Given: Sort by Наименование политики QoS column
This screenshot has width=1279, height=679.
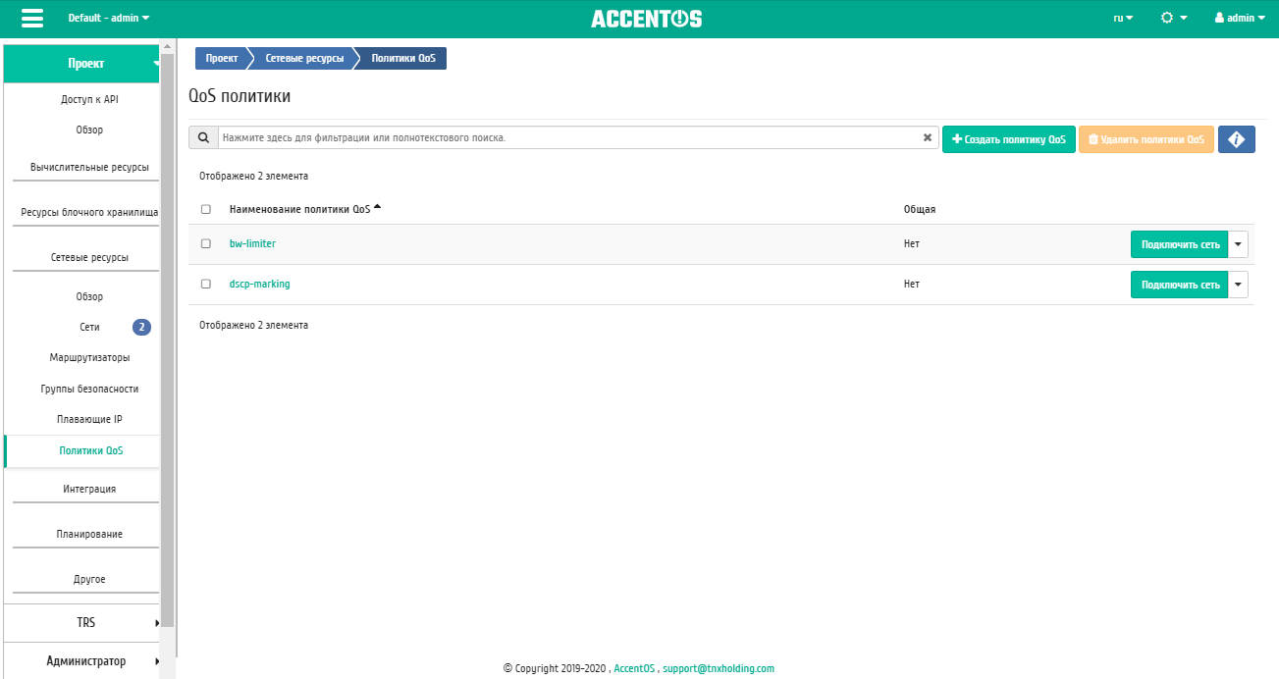Looking at the screenshot, I should click(x=304, y=209).
